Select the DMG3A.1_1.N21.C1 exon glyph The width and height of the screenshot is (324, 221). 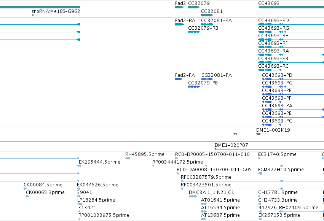coord(193,196)
